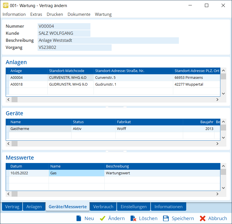Open the Vertrag tab
Image resolution: width=232 pixels, height=224 pixels.
tap(12, 207)
